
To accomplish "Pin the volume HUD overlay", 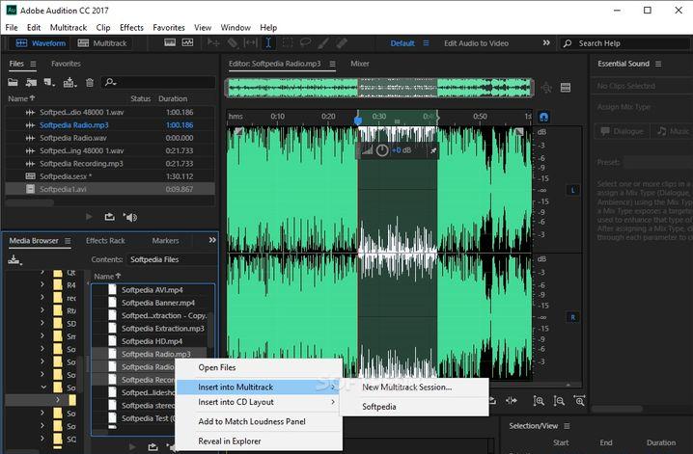I will point(433,151).
